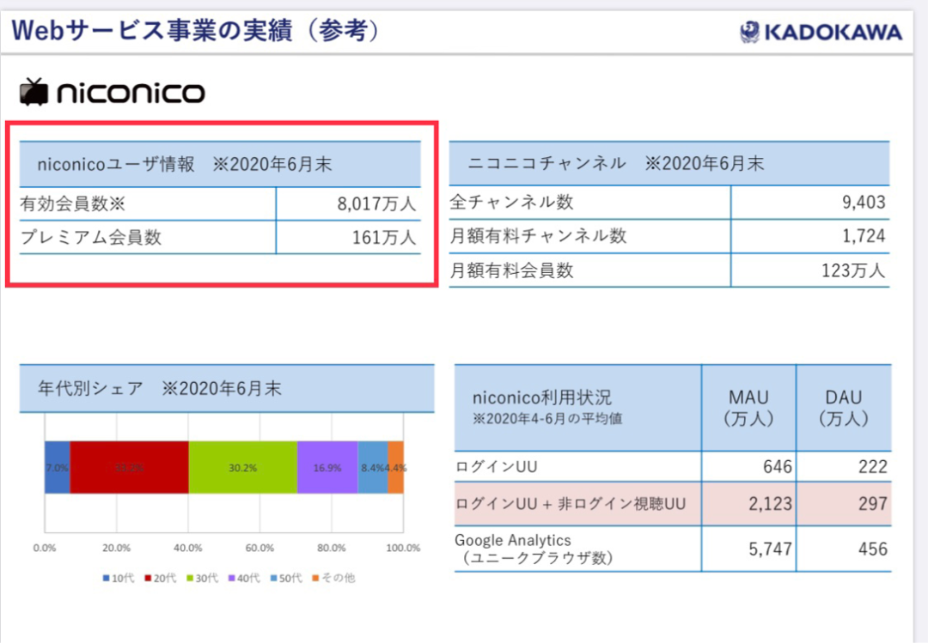928x643 pixels.
Task: Select the 'ログインUU' row label
Action: [x=497, y=467]
